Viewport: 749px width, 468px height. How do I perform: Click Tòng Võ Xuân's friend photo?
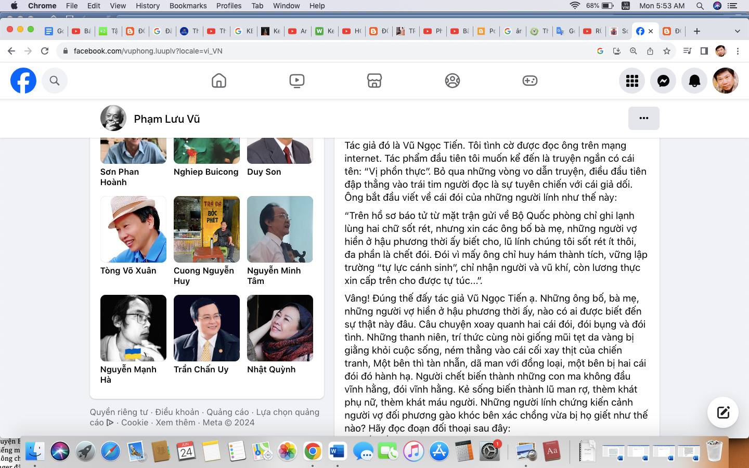[x=133, y=229]
